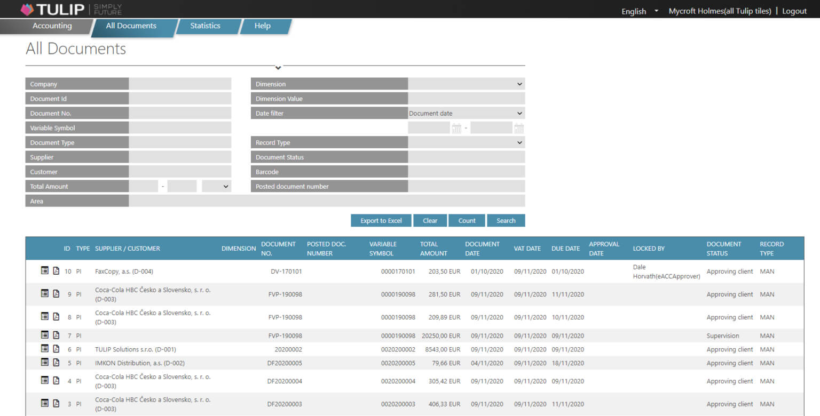Open the Total Amount currency dropdown
This screenshot has width=820, height=416.
(217, 186)
